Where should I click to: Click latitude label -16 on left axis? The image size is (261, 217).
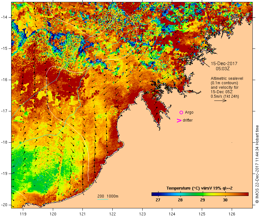point(4,80)
